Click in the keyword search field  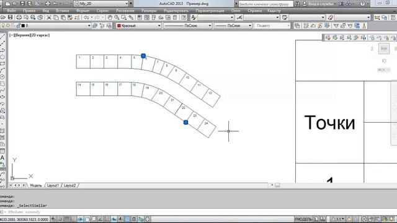point(265,4)
